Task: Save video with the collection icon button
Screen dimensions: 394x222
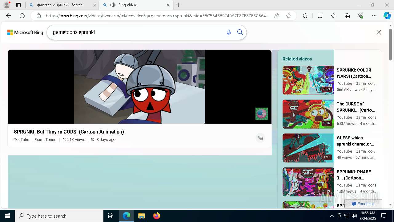Action: tap(260, 138)
